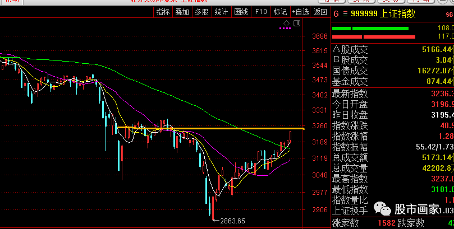Click the 3260 price axis label
454x229 pixels.
[x=320, y=125]
